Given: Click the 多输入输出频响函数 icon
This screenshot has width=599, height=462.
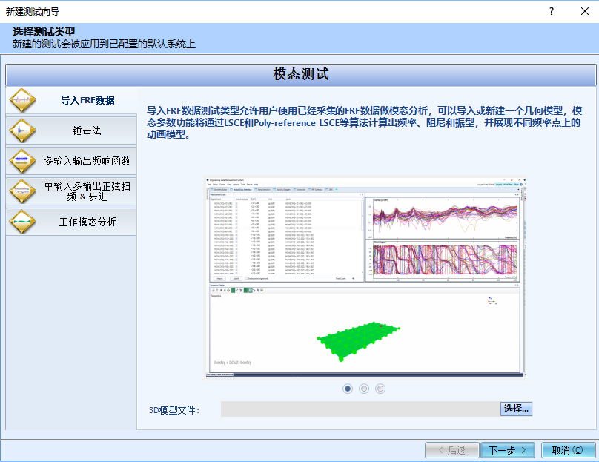Looking at the screenshot, I should point(22,161).
